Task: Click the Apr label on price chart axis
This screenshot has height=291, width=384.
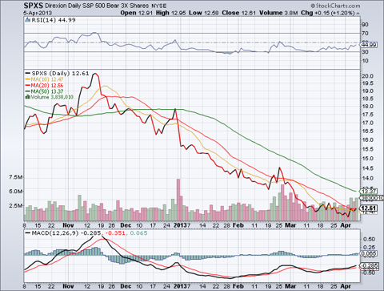Action: pos(346,225)
